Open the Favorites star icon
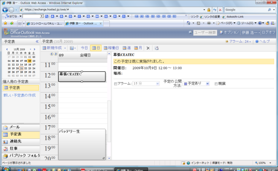The image size is (278, 171). 5,23
